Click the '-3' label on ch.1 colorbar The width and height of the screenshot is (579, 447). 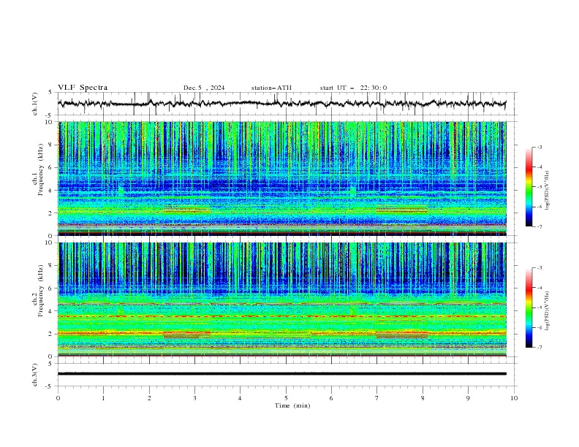click(x=539, y=147)
